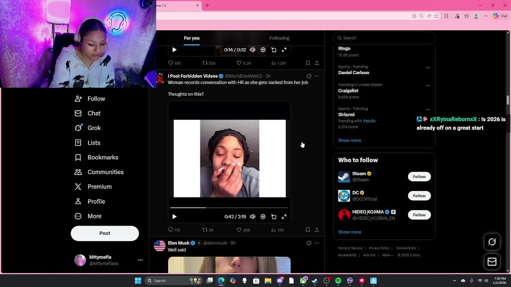Image resolution: width=511 pixels, height=287 pixels.
Task: Open Chat in the sidebar
Action: pyautogui.click(x=87, y=114)
